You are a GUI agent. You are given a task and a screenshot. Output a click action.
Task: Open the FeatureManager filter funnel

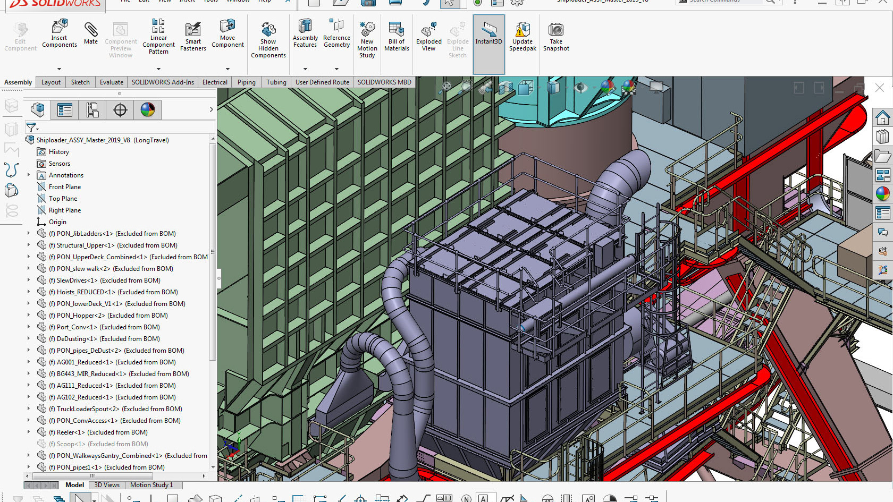(31, 127)
